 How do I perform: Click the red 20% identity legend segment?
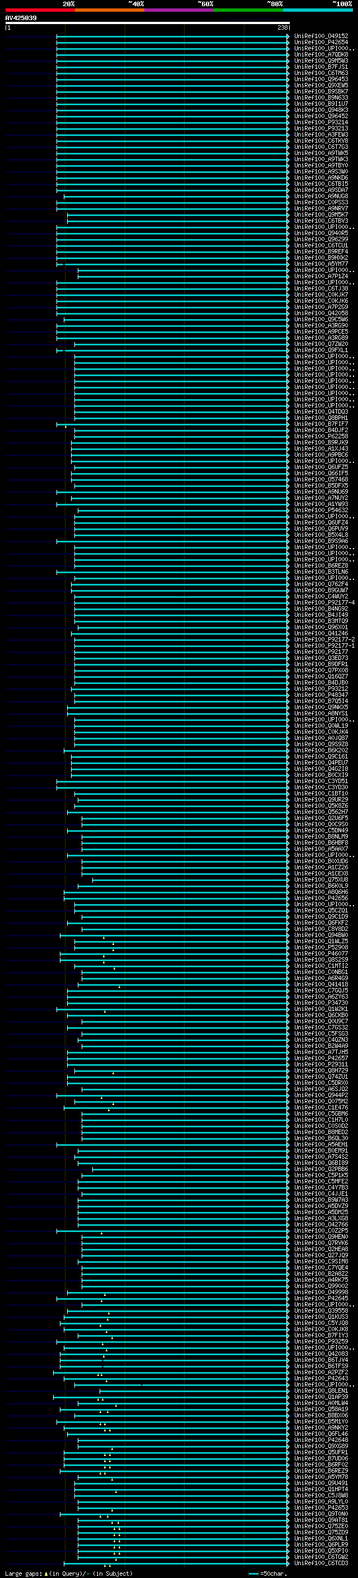tap(40, 11)
